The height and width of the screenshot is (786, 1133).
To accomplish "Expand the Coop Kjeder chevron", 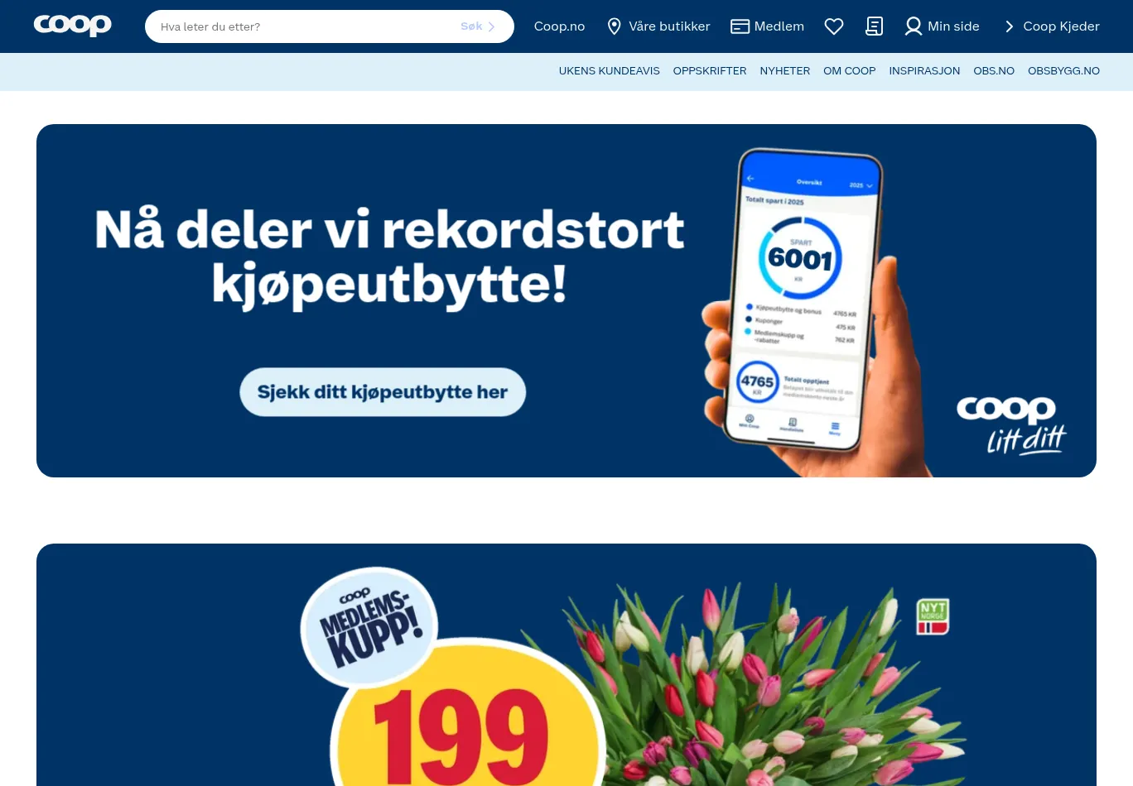I will pos(1009,26).
